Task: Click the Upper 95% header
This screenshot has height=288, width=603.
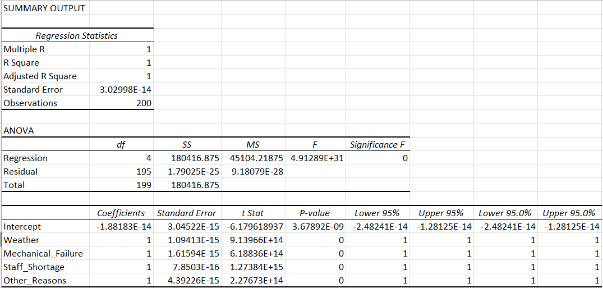Action: point(441,213)
